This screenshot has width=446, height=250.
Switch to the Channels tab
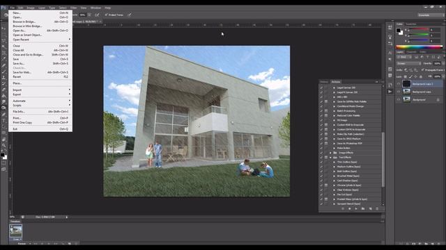tap(411, 52)
